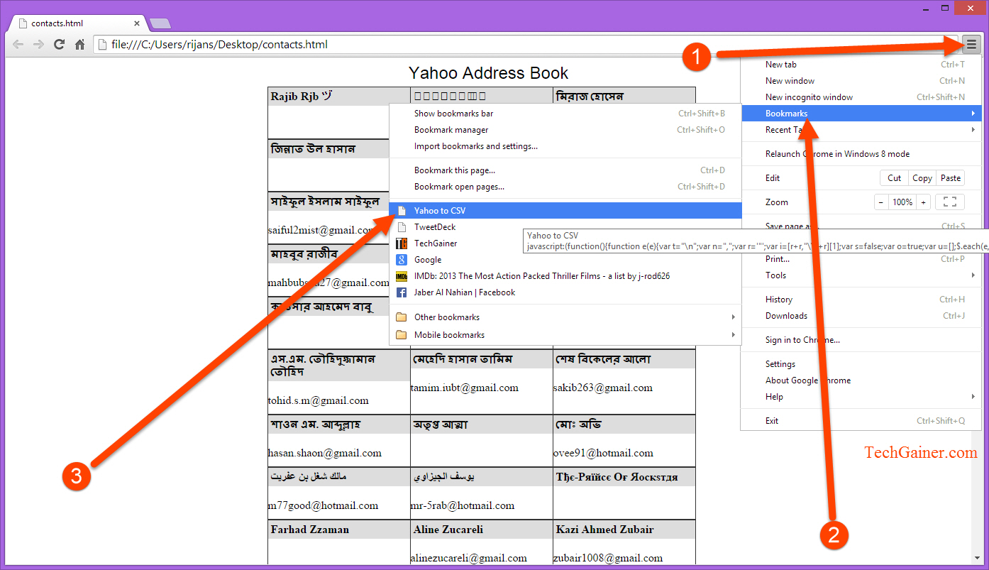Open Chrome Settings
The image size is (989, 570).
point(780,363)
